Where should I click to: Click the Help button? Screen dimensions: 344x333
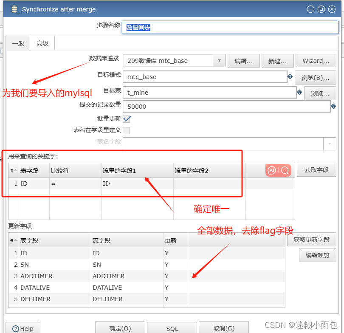[23, 328]
